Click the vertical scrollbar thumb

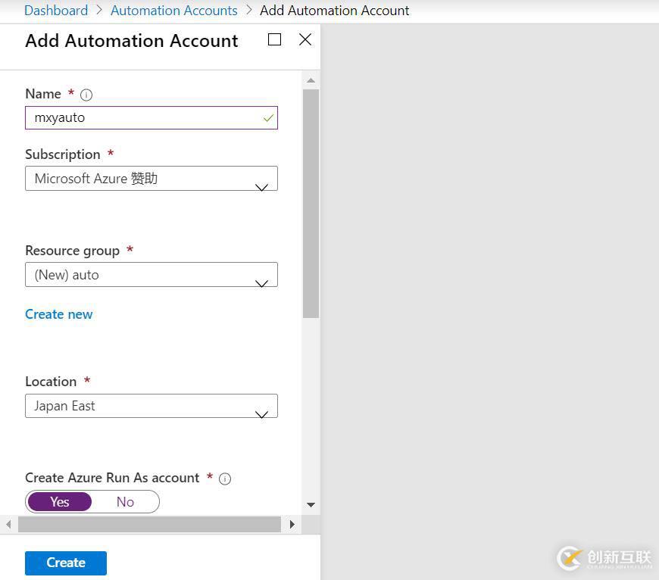tap(311, 203)
